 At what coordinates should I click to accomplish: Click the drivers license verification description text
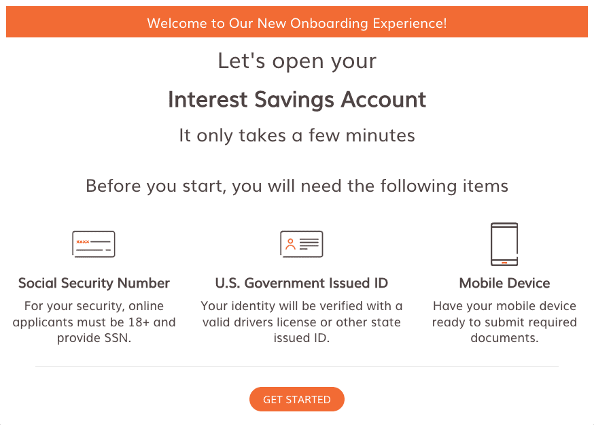301,322
